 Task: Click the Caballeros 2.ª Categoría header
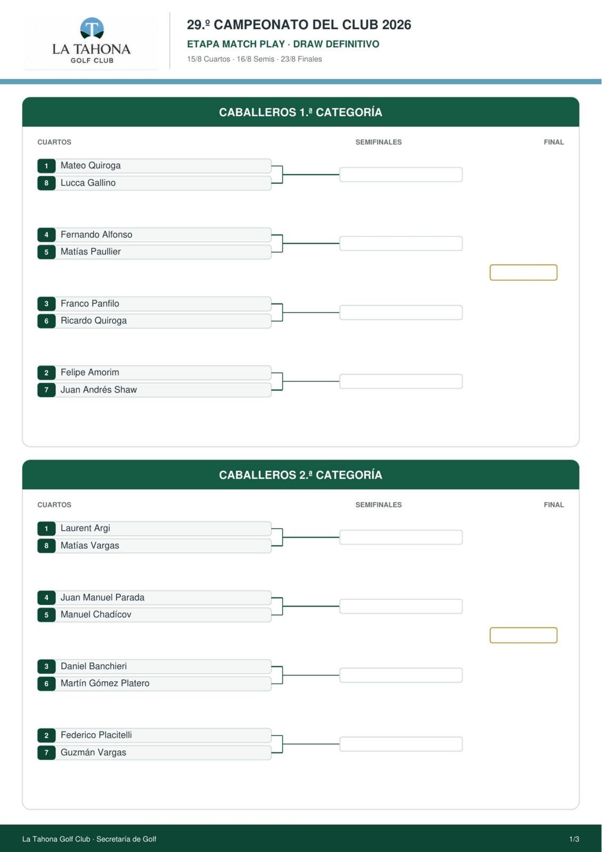pos(301,474)
